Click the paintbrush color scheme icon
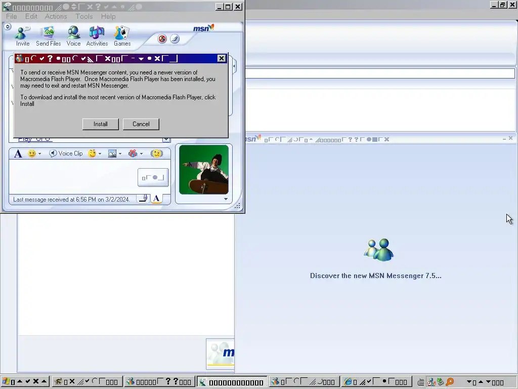Viewport: 518px width, 389px height. [175, 38]
